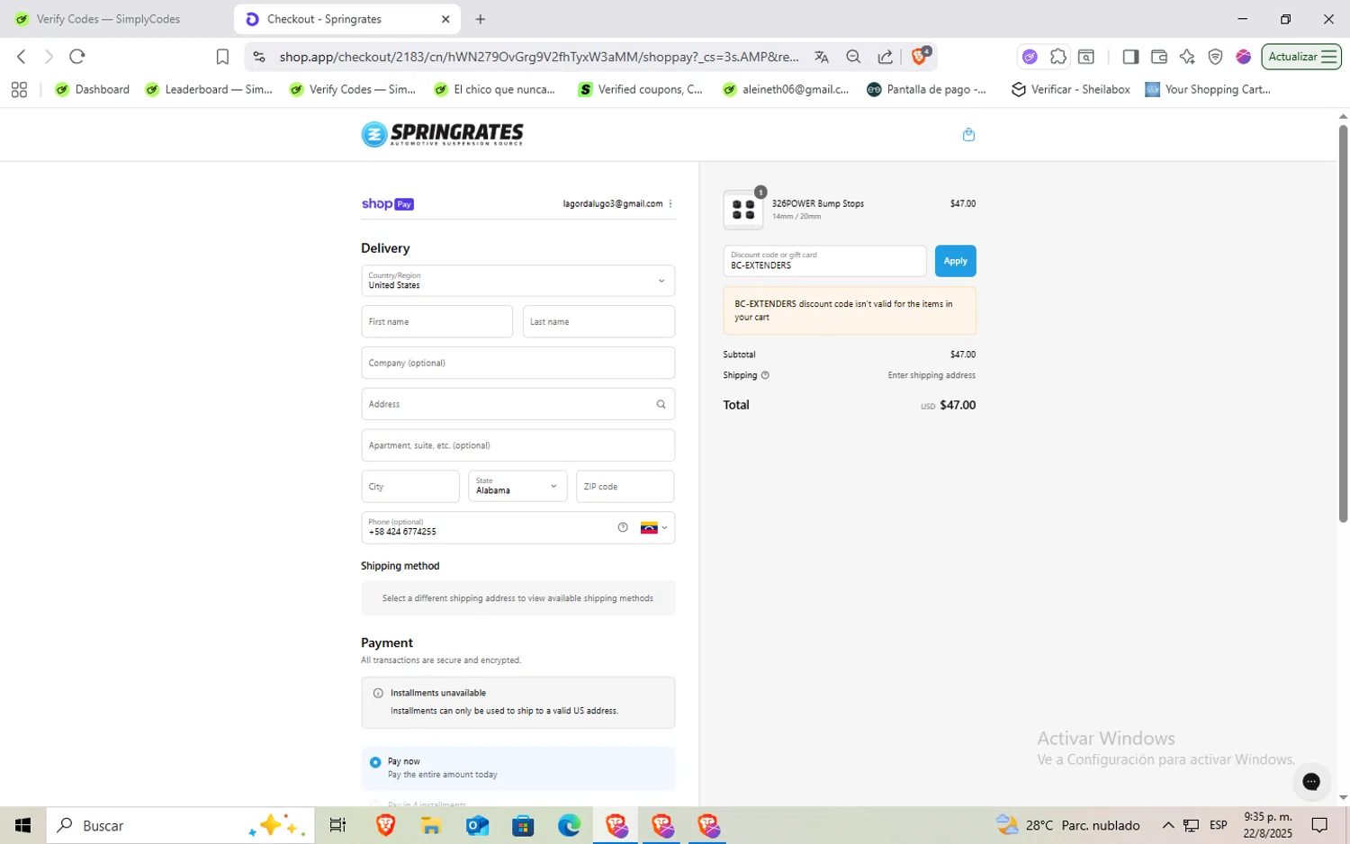Viewport: 1350px width, 844px height.
Task: Click the 326POWER Bump Stops thumbnail
Action: click(743, 210)
